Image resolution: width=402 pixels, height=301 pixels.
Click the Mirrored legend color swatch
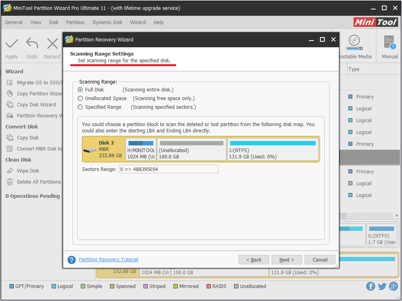click(x=175, y=286)
